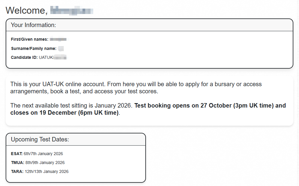Viewport: 299px width, 186px height.
Task: Click the blurred given name value
Action: (x=59, y=40)
